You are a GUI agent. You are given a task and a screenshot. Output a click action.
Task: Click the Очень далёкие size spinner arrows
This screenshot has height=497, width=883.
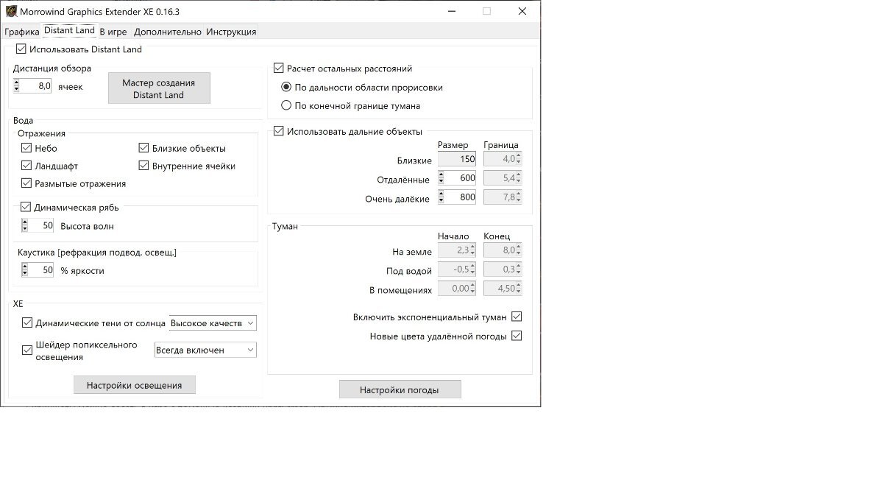click(x=441, y=197)
